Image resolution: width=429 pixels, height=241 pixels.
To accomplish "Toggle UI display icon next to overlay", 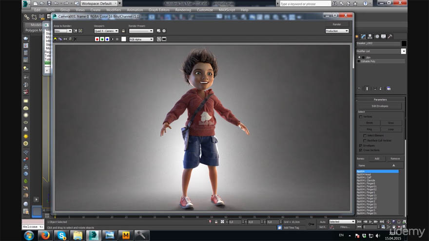I will [164, 39].
